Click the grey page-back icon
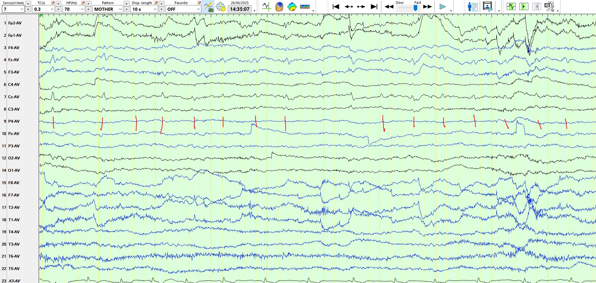This screenshot has width=596, height=283. [x=536, y=6]
